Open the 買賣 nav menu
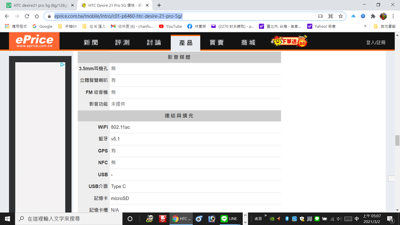 click(217, 42)
